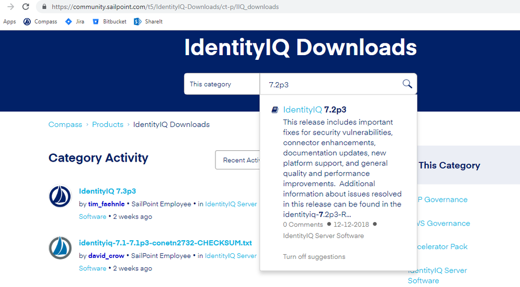Open the IdentityIQ 7.2p3 search suggestion

tap(315, 110)
